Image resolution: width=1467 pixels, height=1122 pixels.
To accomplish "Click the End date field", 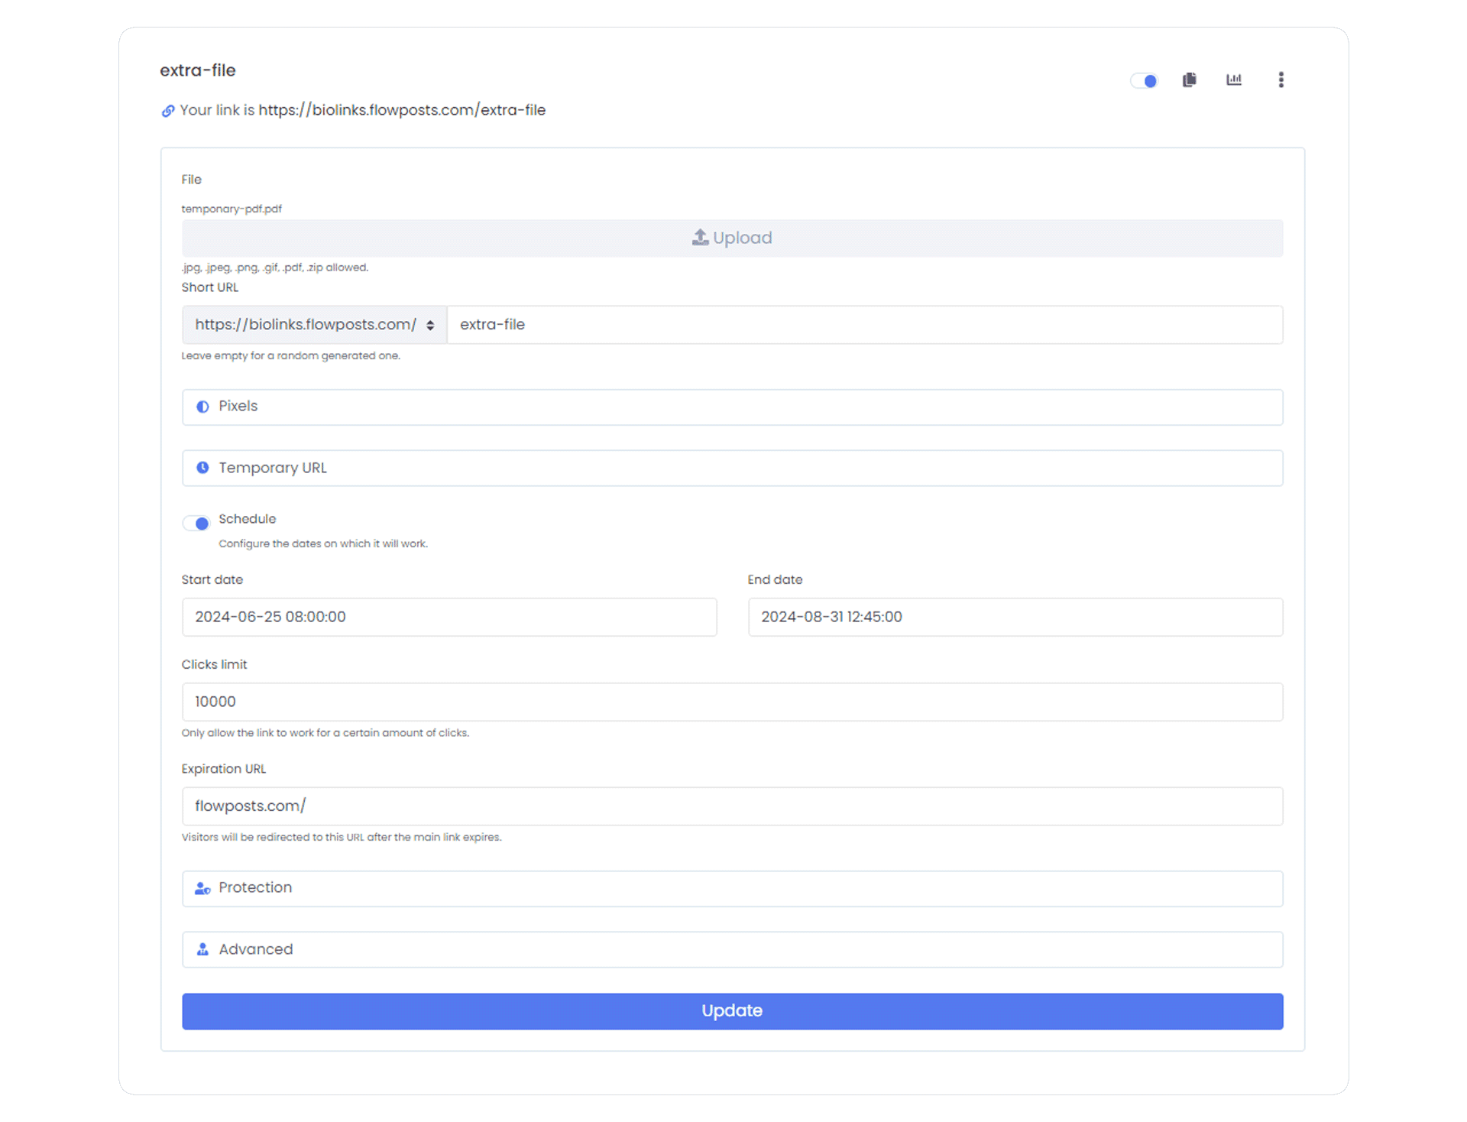I will point(1015,617).
